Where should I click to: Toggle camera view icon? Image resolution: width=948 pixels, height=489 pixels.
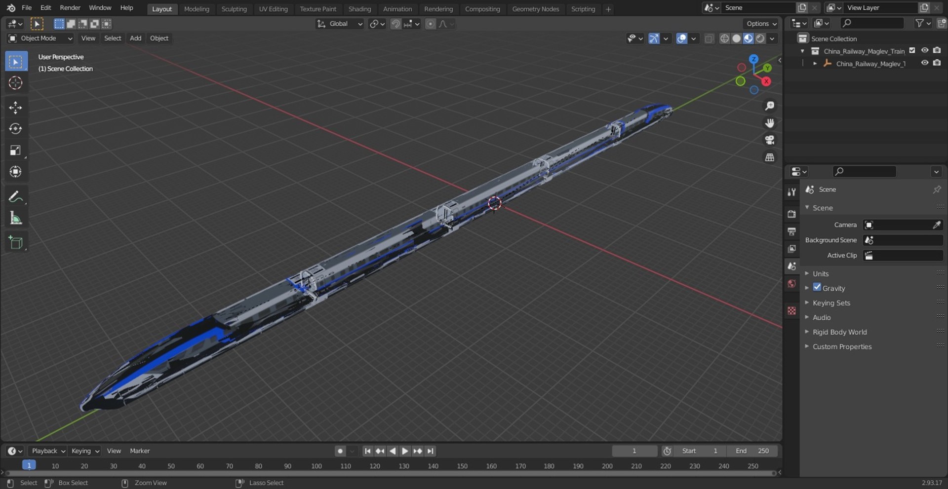[769, 140]
